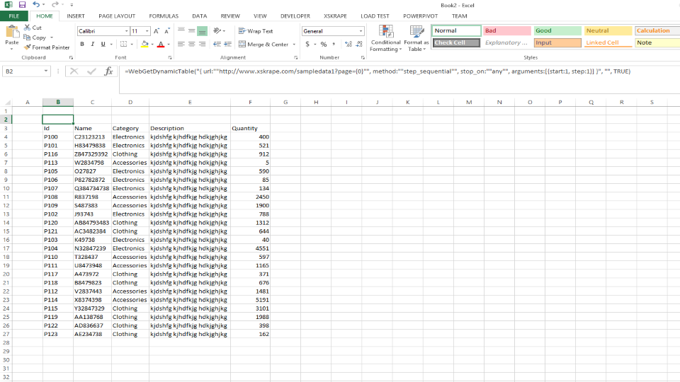Decrease font size with the small A icon
The image size is (680, 382).
(x=167, y=31)
